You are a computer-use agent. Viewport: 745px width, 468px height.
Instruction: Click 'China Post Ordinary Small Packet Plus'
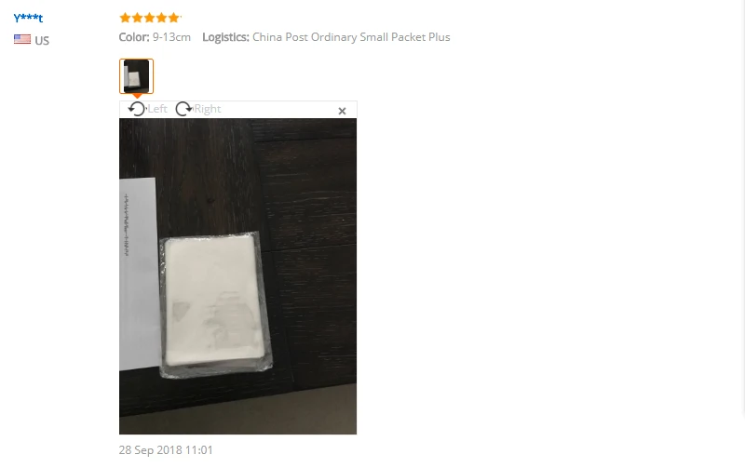(x=351, y=37)
